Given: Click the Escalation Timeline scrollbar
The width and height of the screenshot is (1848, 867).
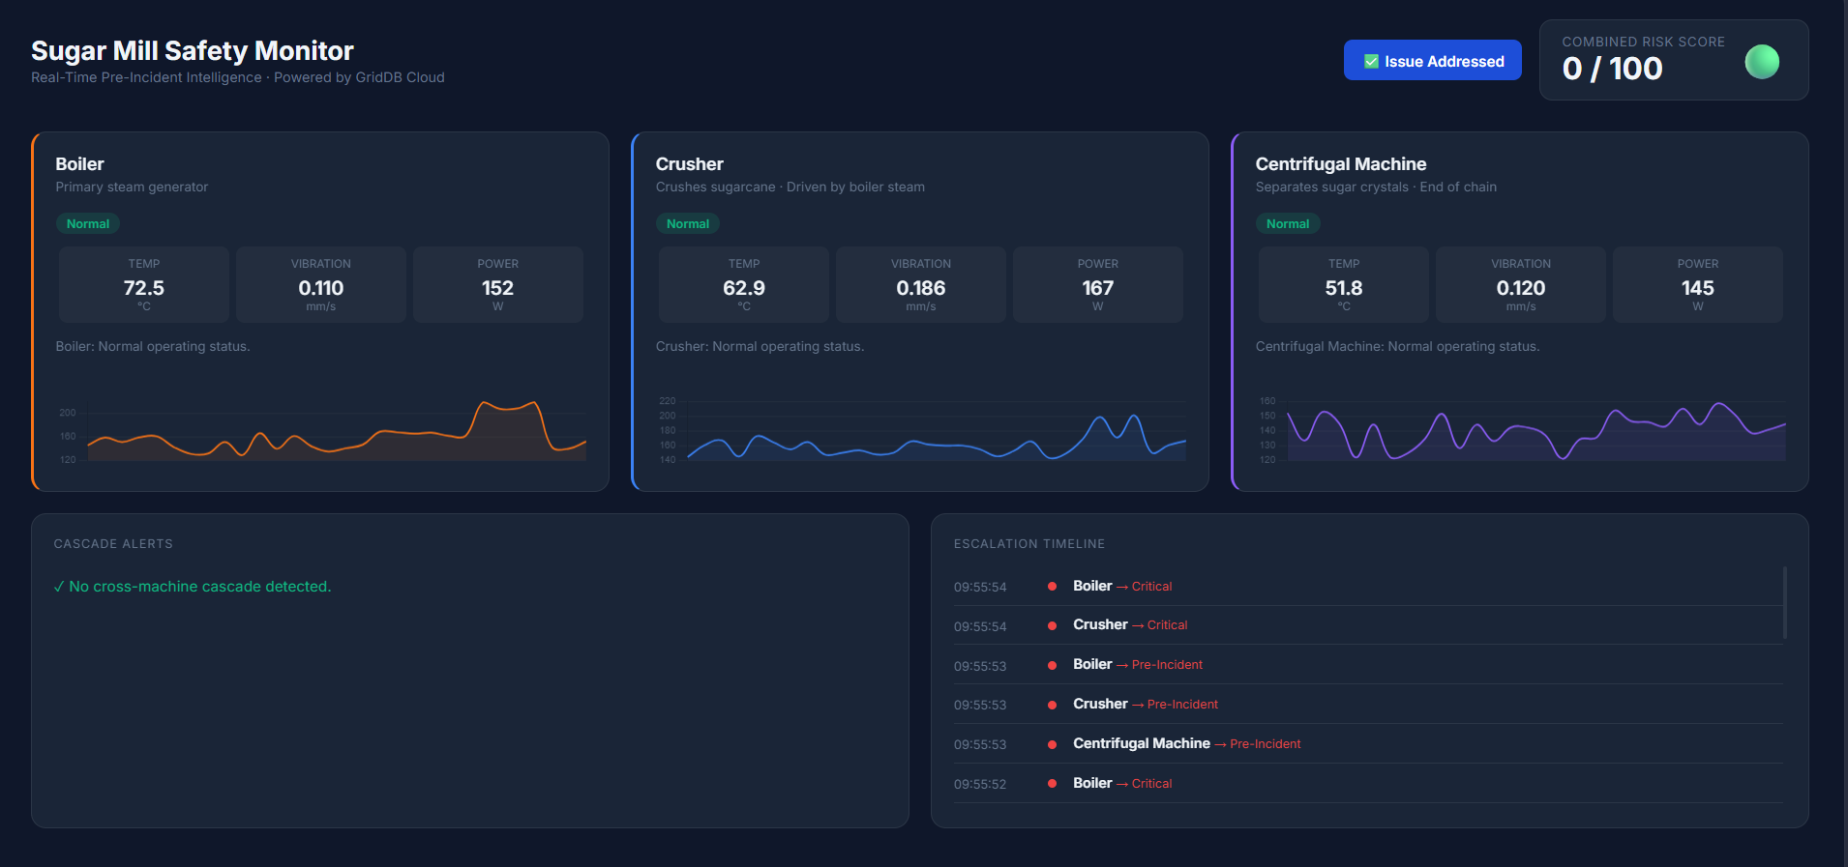Looking at the screenshot, I should click(1784, 603).
